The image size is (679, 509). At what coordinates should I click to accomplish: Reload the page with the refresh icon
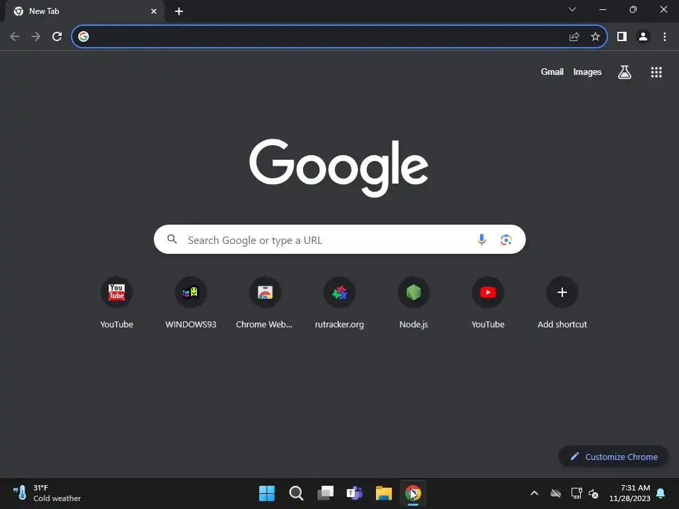pyautogui.click(x=57, y=36)
